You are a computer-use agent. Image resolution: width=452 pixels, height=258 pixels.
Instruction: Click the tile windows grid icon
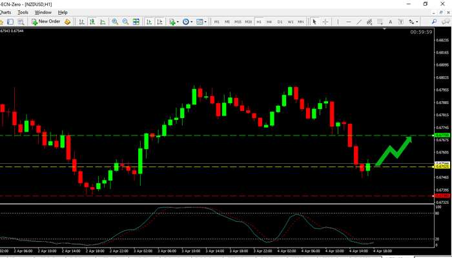tap(136, 21)
